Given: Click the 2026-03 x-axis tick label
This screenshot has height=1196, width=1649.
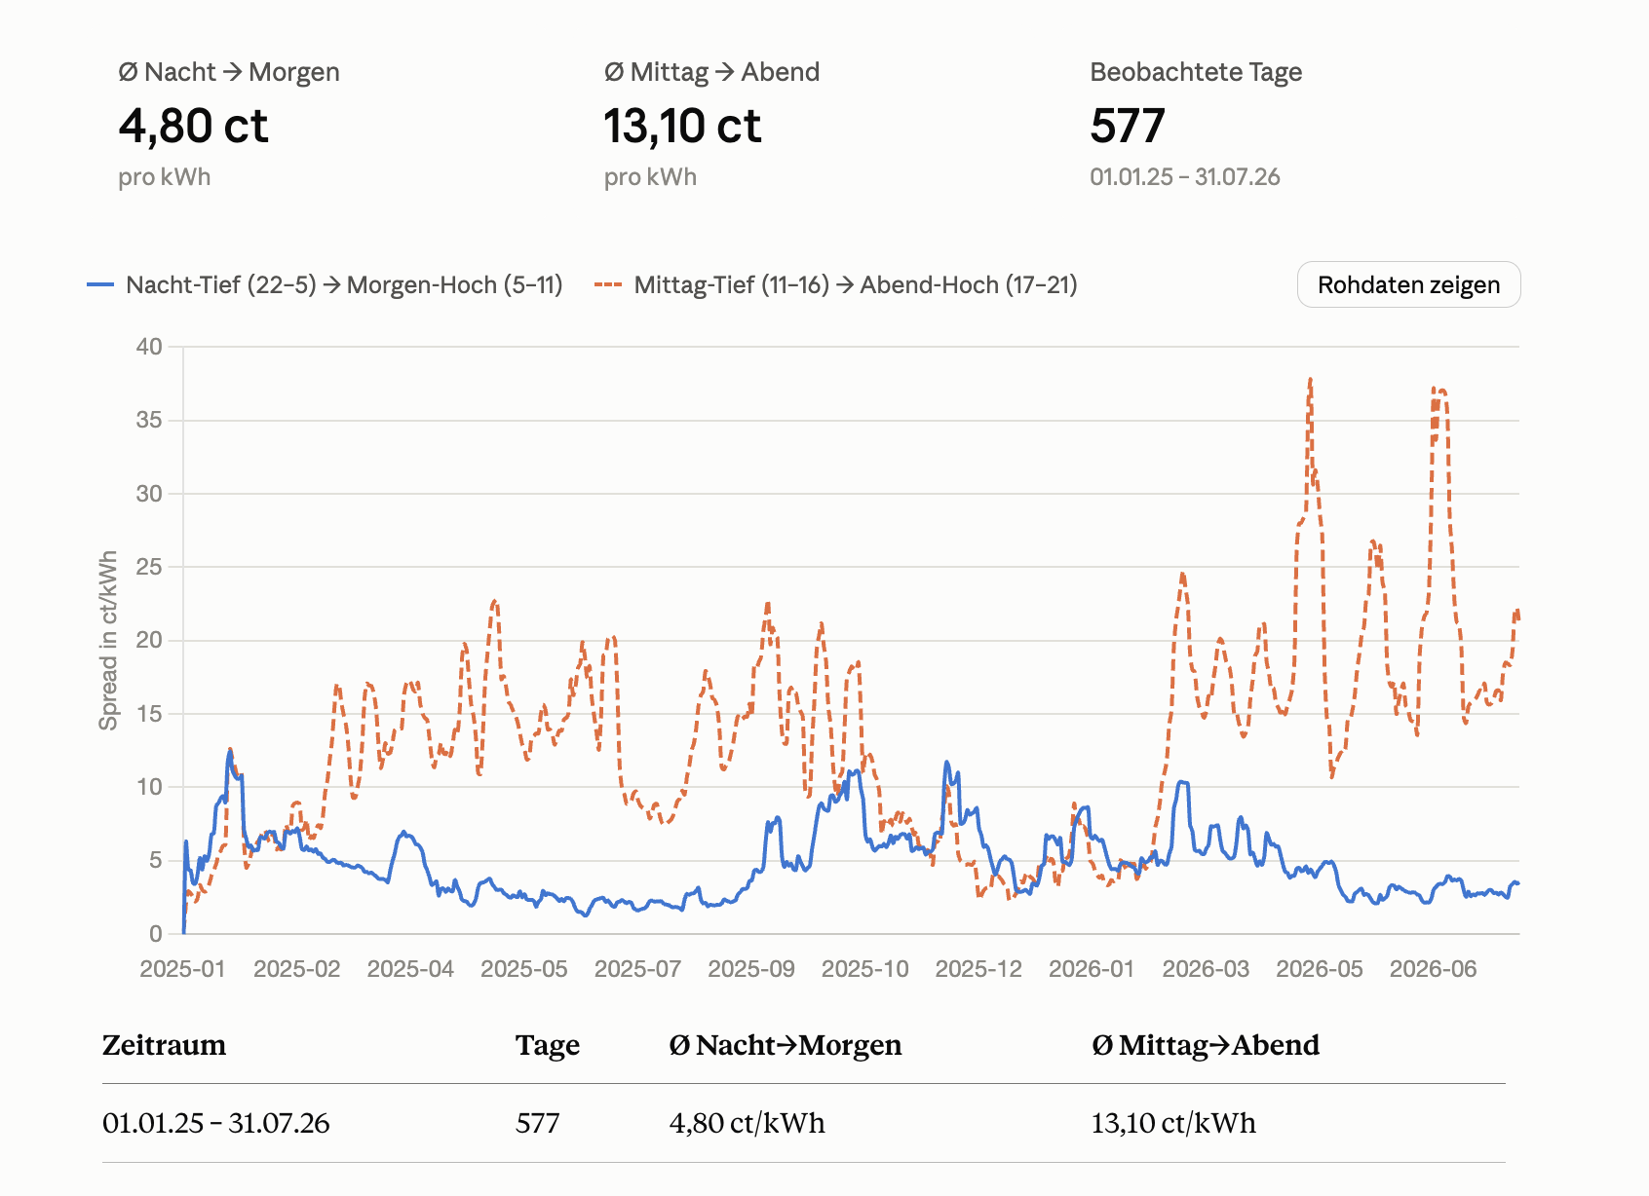Looking at the screenshot, I should pos(1206,969).
